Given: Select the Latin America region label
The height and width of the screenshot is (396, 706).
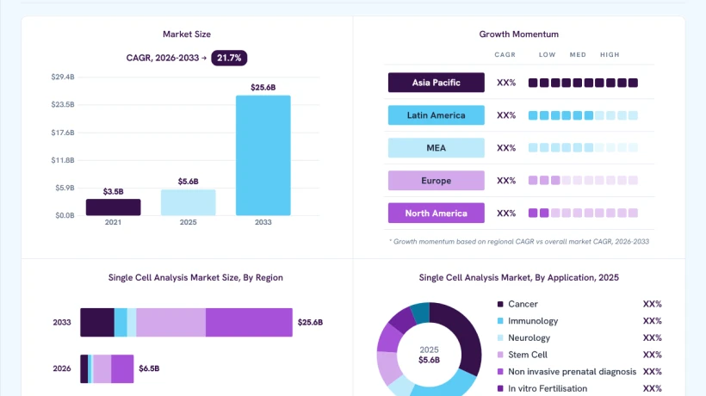Looking at the screenshot, I should [437, 115].
